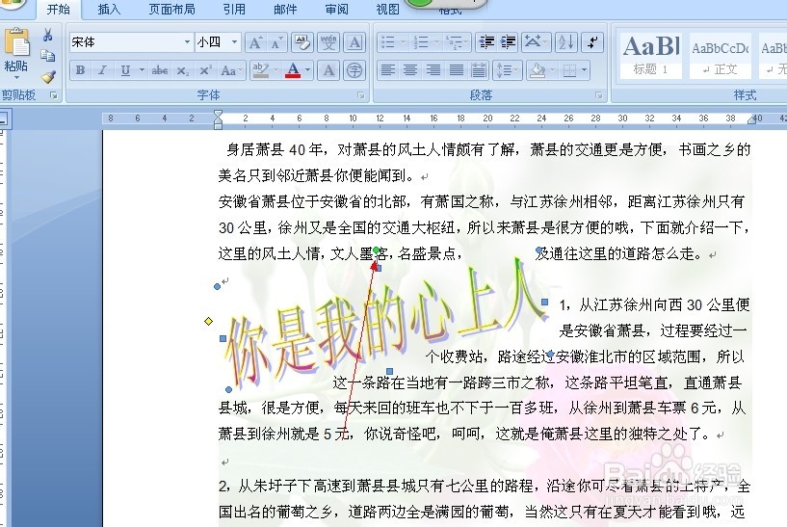Click the Copy icon
This screenshot has width=787, height=527.
(x=48, y=56)
